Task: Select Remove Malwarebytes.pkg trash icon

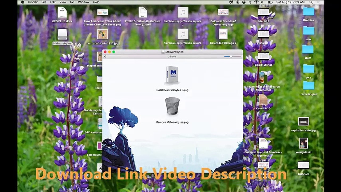Action: (x=172, y=106)
